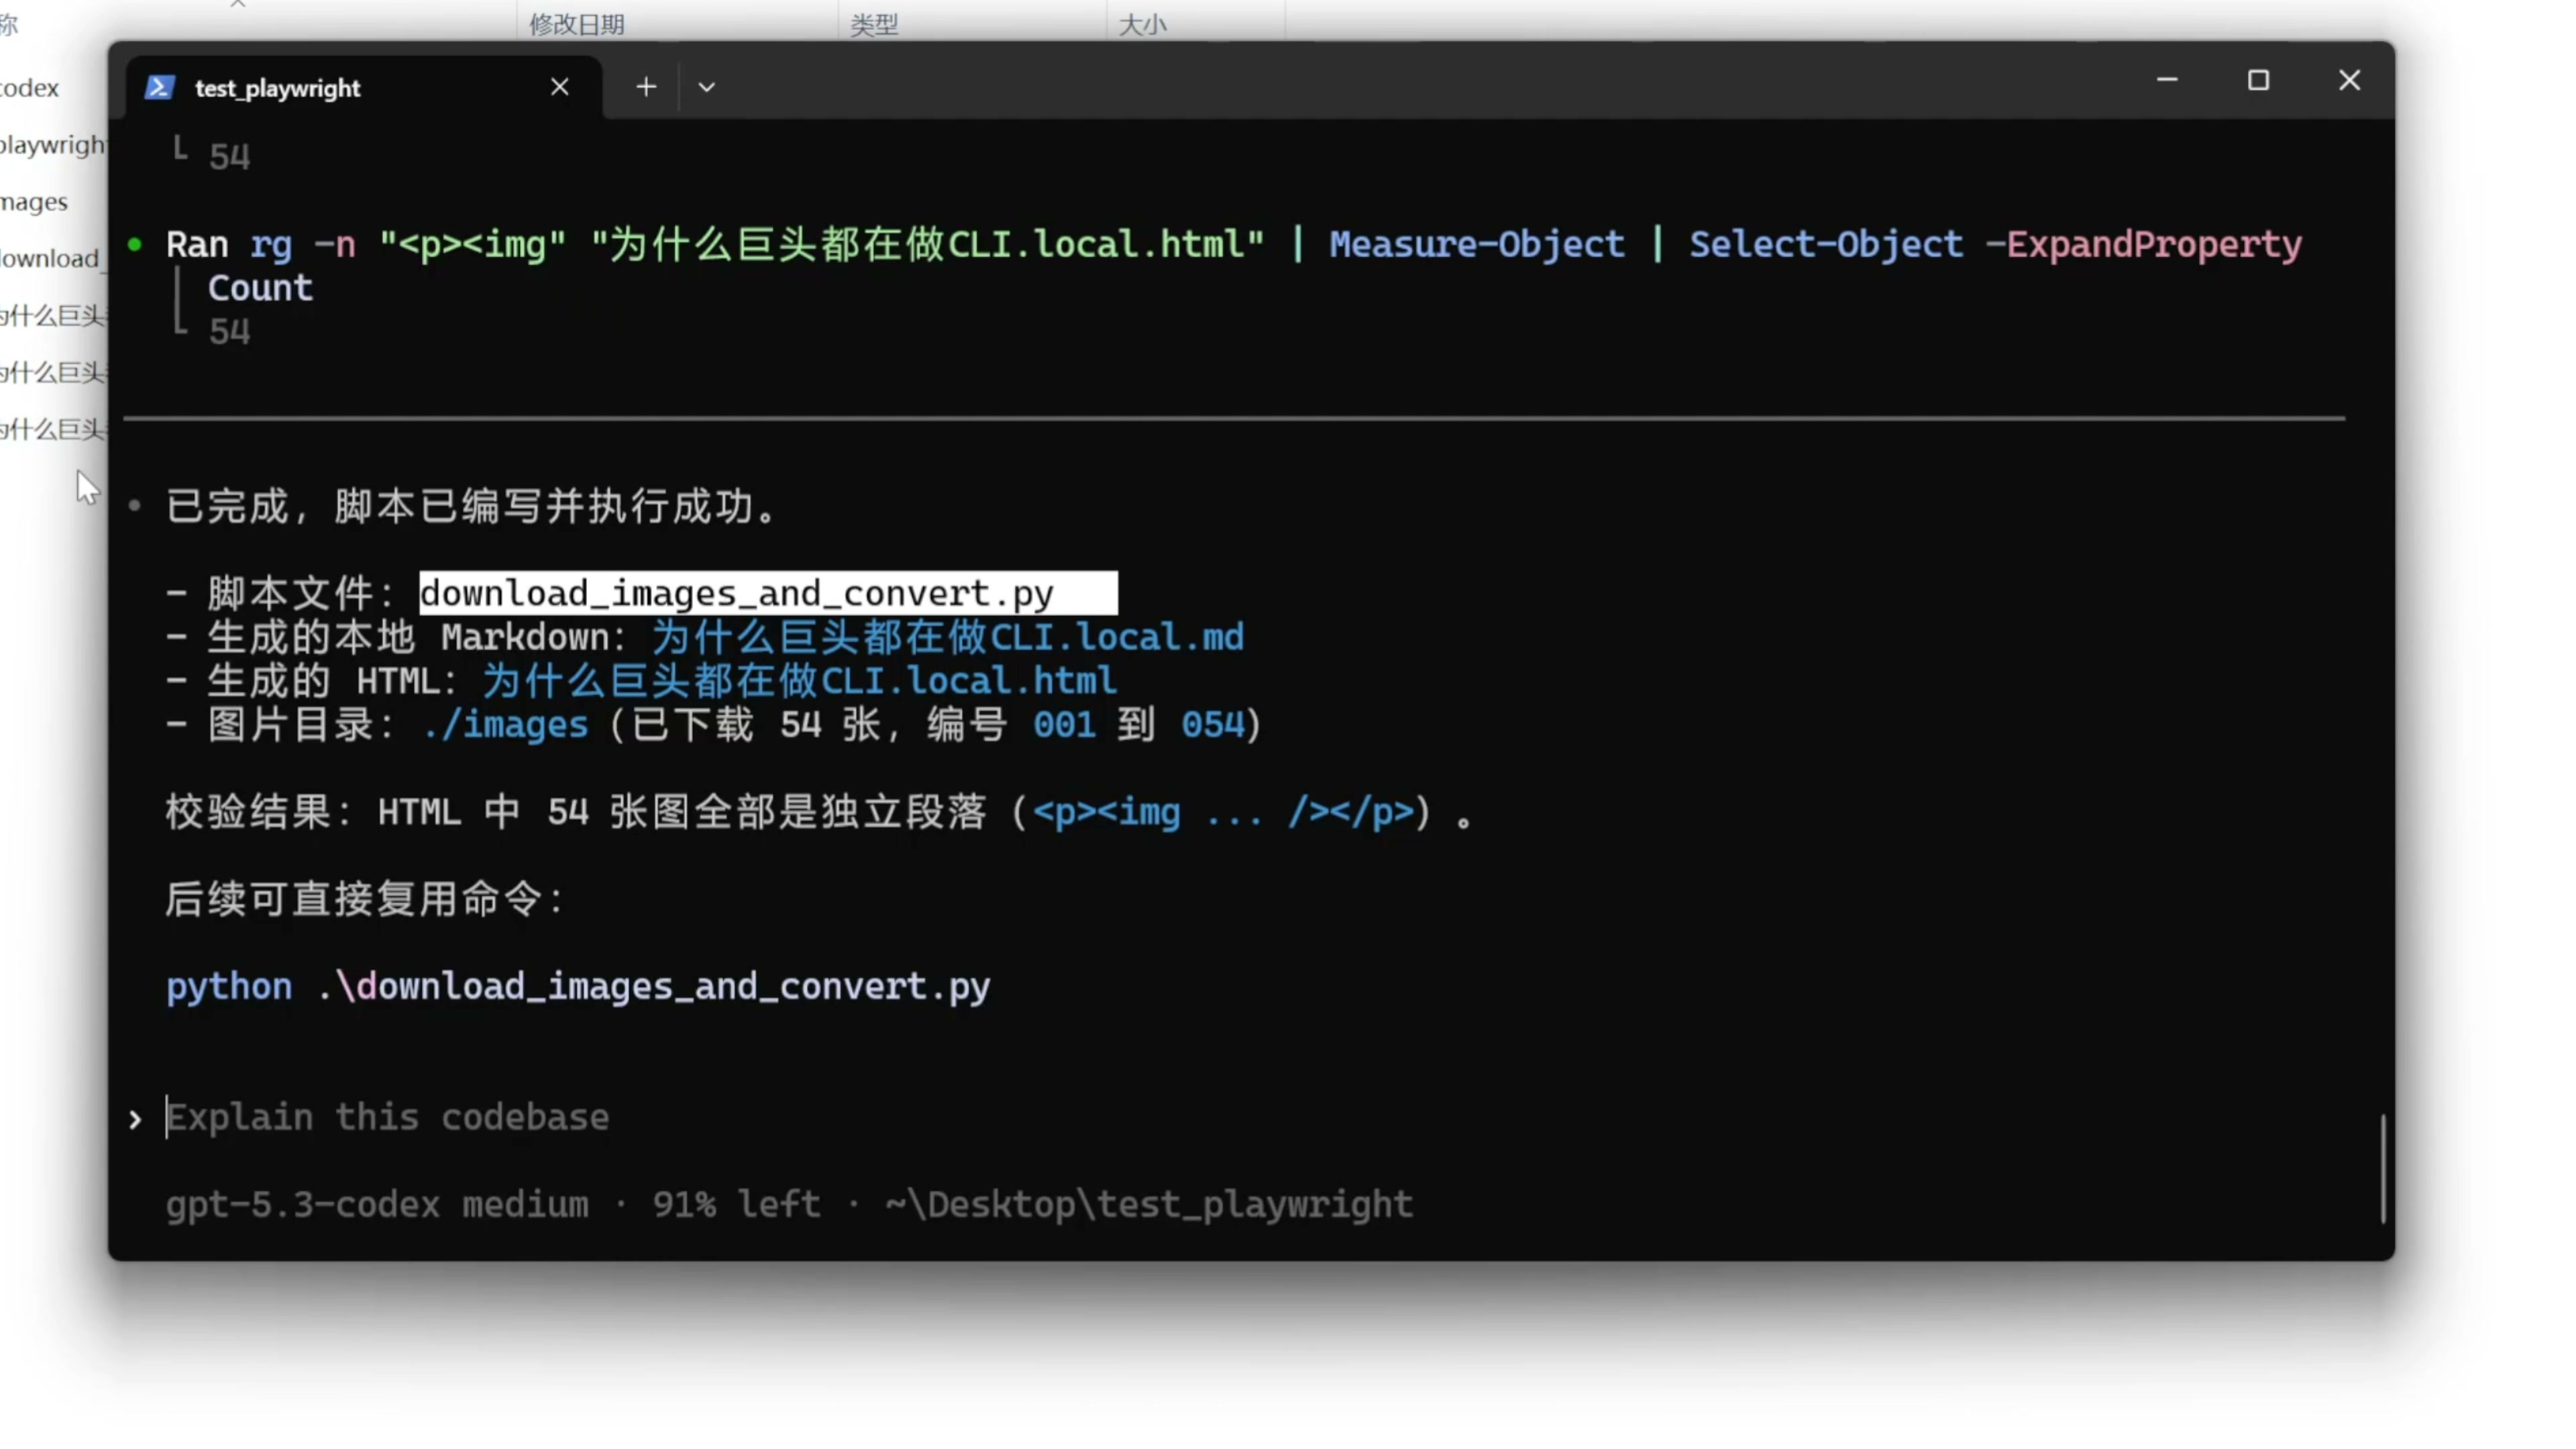Open a new terminal tab with plus
Image resolution: width=2576 pixels, height=1449 pixels.
646,87
